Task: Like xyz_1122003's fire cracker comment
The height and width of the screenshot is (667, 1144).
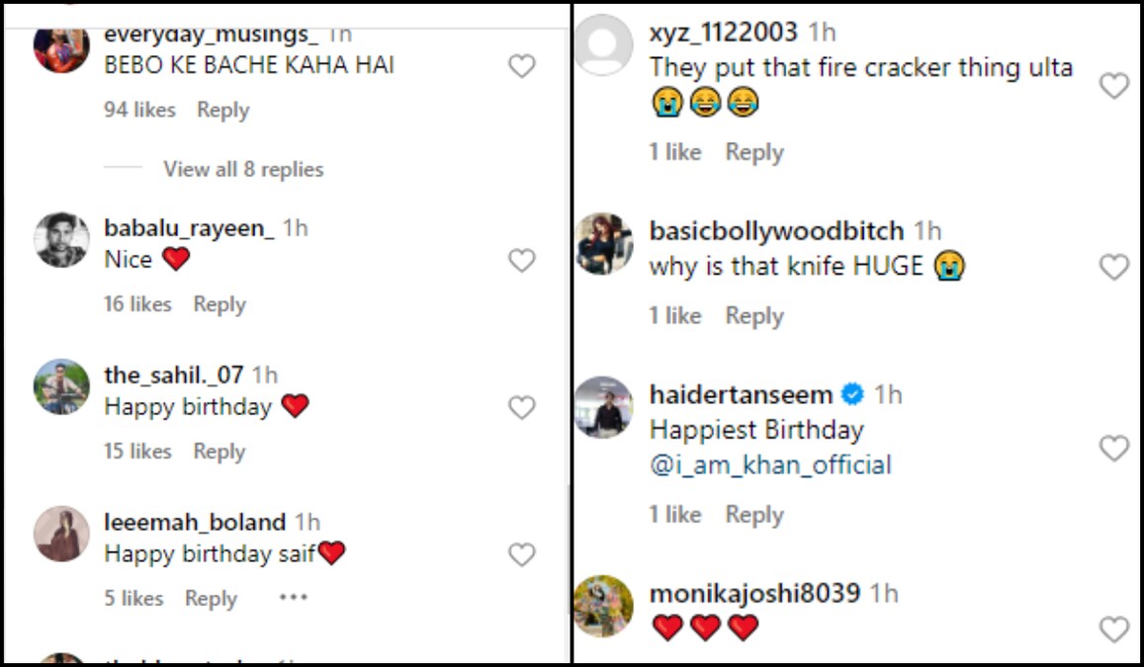Action: (x=1115, y=86)
